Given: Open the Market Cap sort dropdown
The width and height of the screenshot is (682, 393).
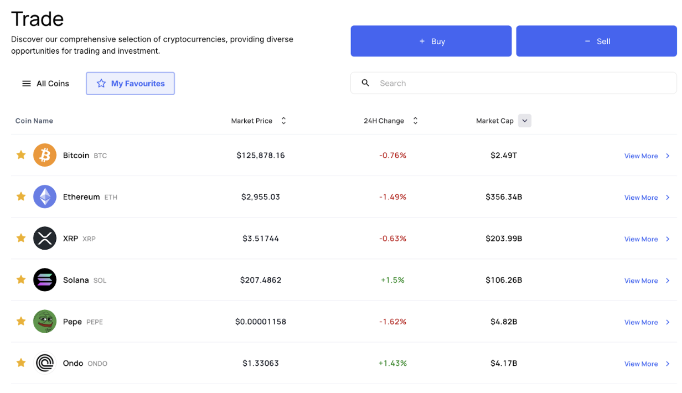Looking at the screenshot, I should pos(525,121).
